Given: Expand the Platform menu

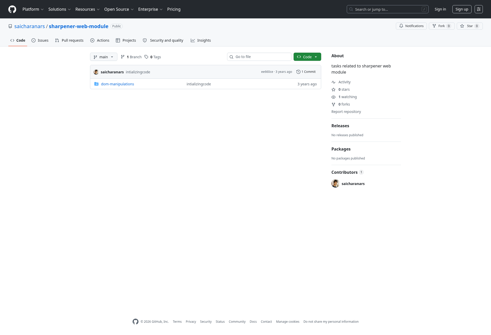Looking at the screenshot, I should (x=33, y=9).
